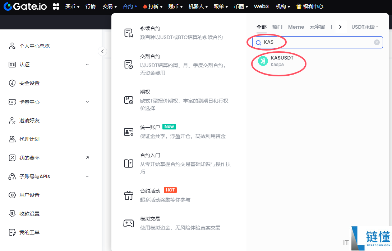Click the 个人中心总览 user icon
Screen dimensions: 392x251
pos(12,46)
